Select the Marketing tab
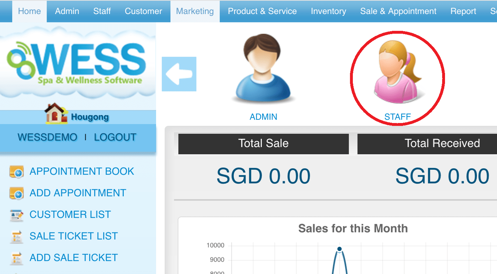Image resolution: width=497 pixels, height=274 pixels. (195, 11)
